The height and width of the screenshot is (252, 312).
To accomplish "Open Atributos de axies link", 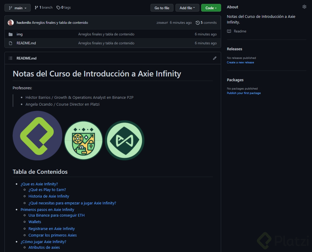I will [x=44, y=248].
